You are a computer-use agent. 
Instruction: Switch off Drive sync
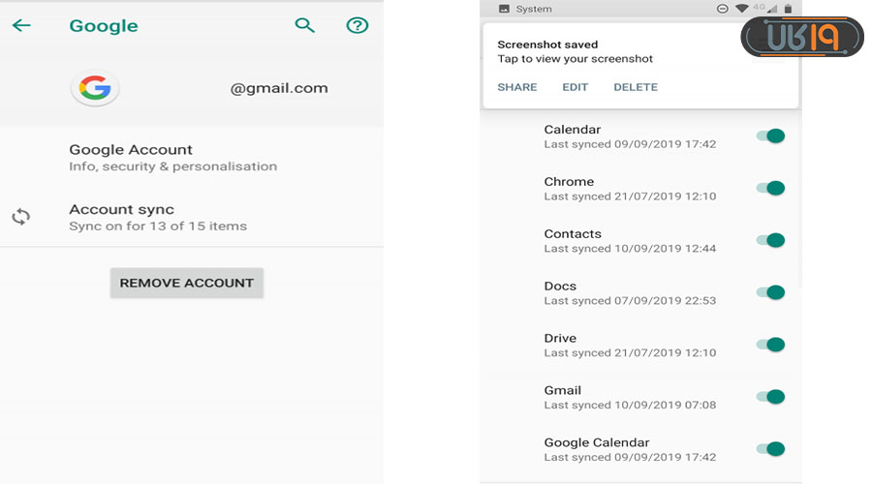point(770,346)
